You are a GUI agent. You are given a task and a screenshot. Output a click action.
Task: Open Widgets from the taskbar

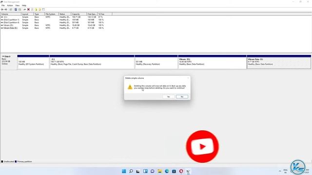(x=145, y=171)
